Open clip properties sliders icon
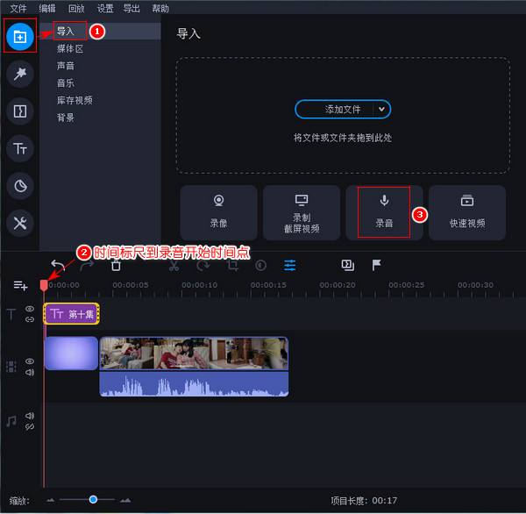The width and height of the screenshot is (526, 514). coord(290,265)
